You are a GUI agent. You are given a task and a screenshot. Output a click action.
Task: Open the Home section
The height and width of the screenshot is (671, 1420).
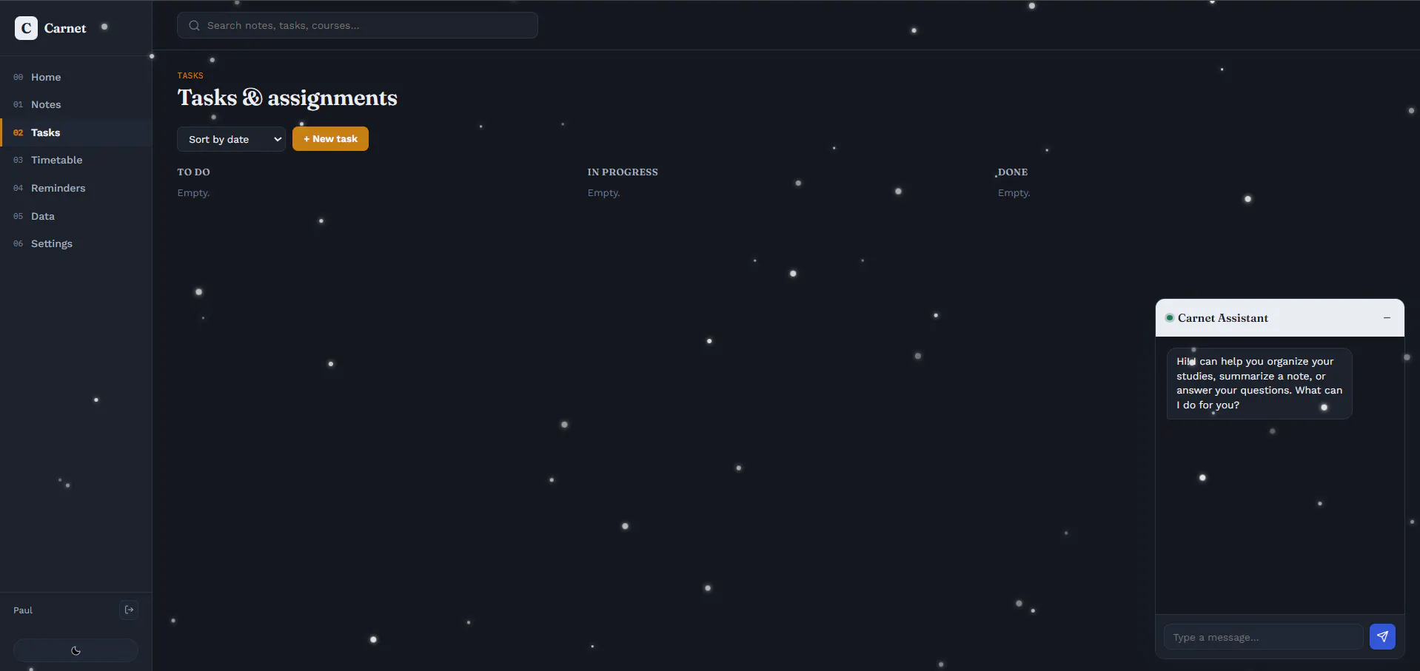[76, 77]
